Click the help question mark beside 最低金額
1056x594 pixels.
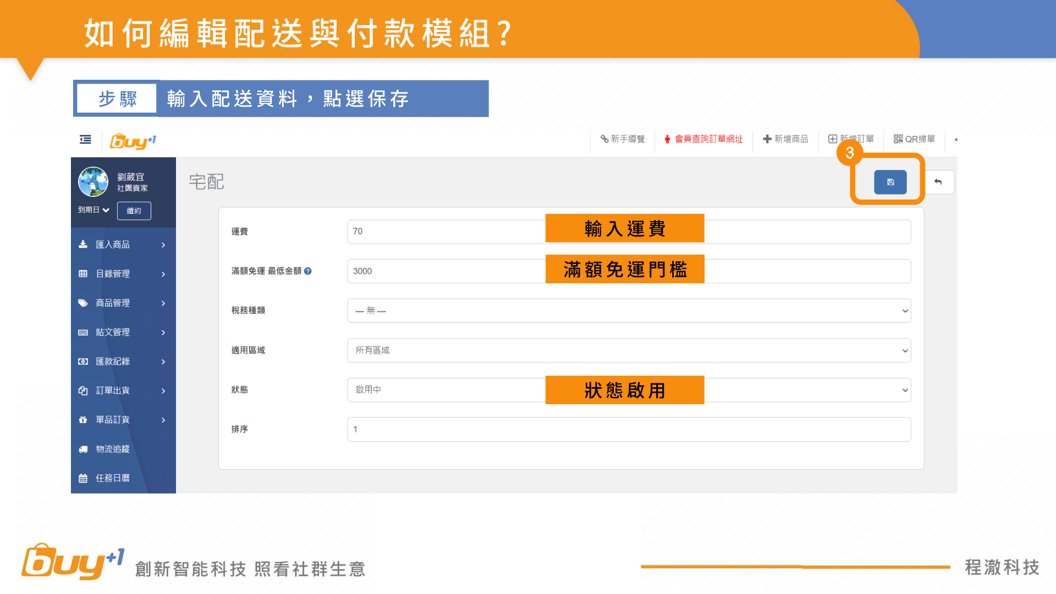(x=308, y=271)
